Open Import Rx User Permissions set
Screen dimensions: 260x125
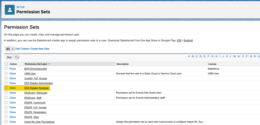point(39,122)
